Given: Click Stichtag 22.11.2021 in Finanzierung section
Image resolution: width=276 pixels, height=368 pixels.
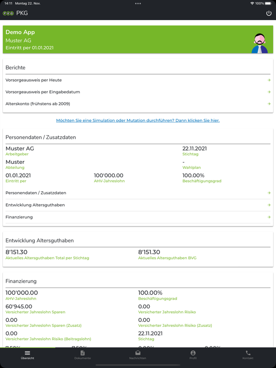Looking at the screenshot, I should pos(150,333).
